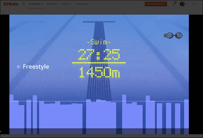Select the Freestyle legend dot

[x=18, y=67]
